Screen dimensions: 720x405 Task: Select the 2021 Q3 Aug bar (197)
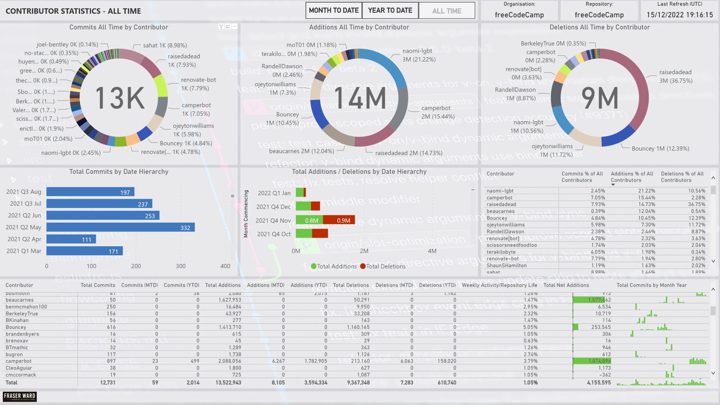[x=90, y=192]
